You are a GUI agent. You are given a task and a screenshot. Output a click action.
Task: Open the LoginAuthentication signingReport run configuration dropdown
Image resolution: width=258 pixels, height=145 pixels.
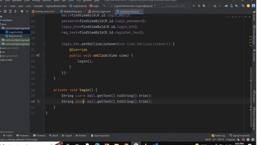click(x=133, y=6)
